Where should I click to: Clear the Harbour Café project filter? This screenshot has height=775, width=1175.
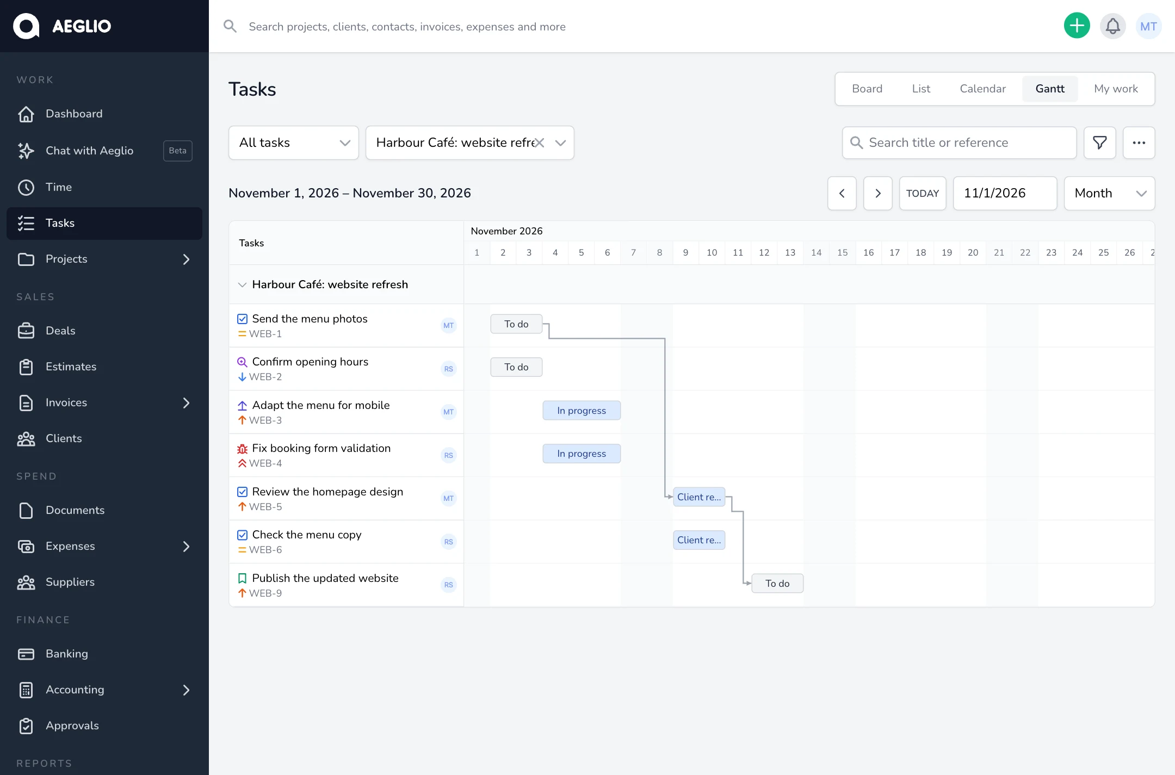tap(539, 142)
